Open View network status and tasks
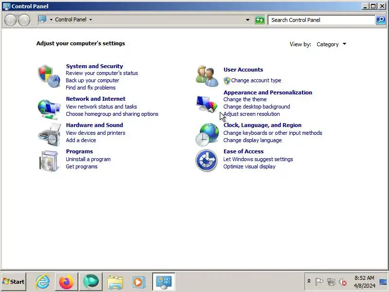Viewport: 389px width, 292px height. coord(101,107)
